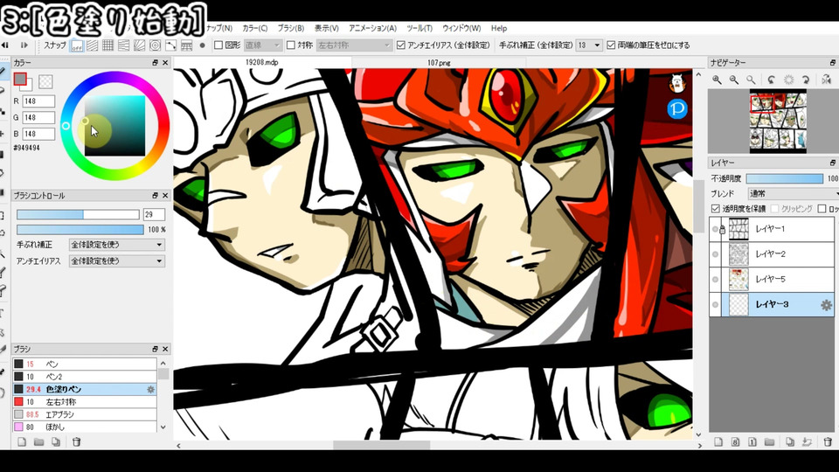Undock the ナビゲーター panel
839x472 pixels.
(x=833, y=63)
